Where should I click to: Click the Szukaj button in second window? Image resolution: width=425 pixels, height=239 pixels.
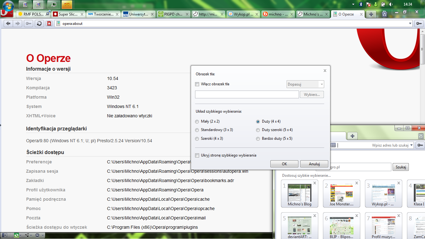click(x=401, y=167)
